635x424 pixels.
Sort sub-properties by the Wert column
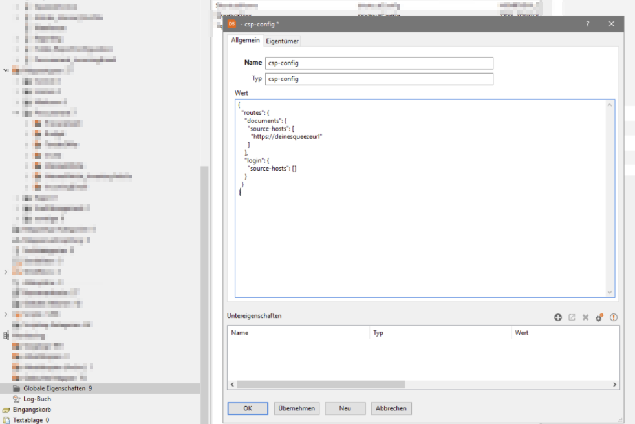click(565, 333)
